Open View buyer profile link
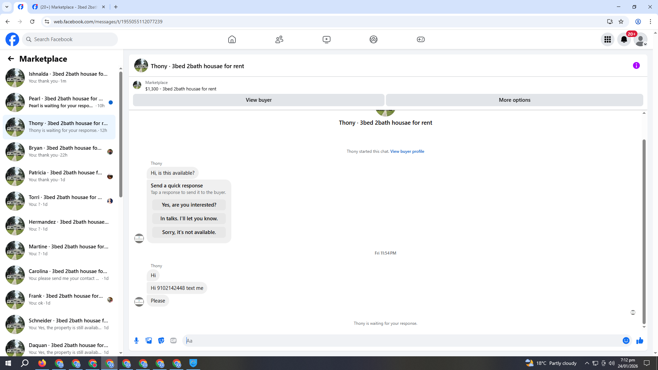658x370 pixels. (407, 151)
